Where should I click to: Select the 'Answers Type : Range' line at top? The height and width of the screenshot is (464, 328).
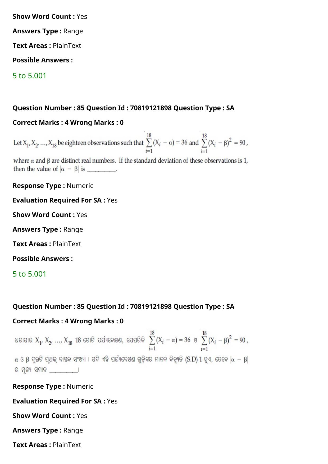[48, 31]
